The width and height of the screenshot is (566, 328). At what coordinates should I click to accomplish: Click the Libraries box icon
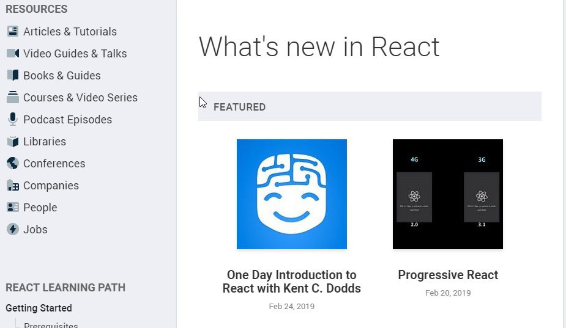click(x=13, y=141)
